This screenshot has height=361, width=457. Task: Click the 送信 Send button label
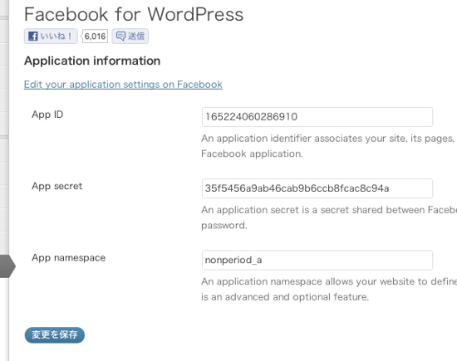[x=136, y=37]
